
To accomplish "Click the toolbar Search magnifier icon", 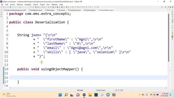I will click(x=162, y=7).
